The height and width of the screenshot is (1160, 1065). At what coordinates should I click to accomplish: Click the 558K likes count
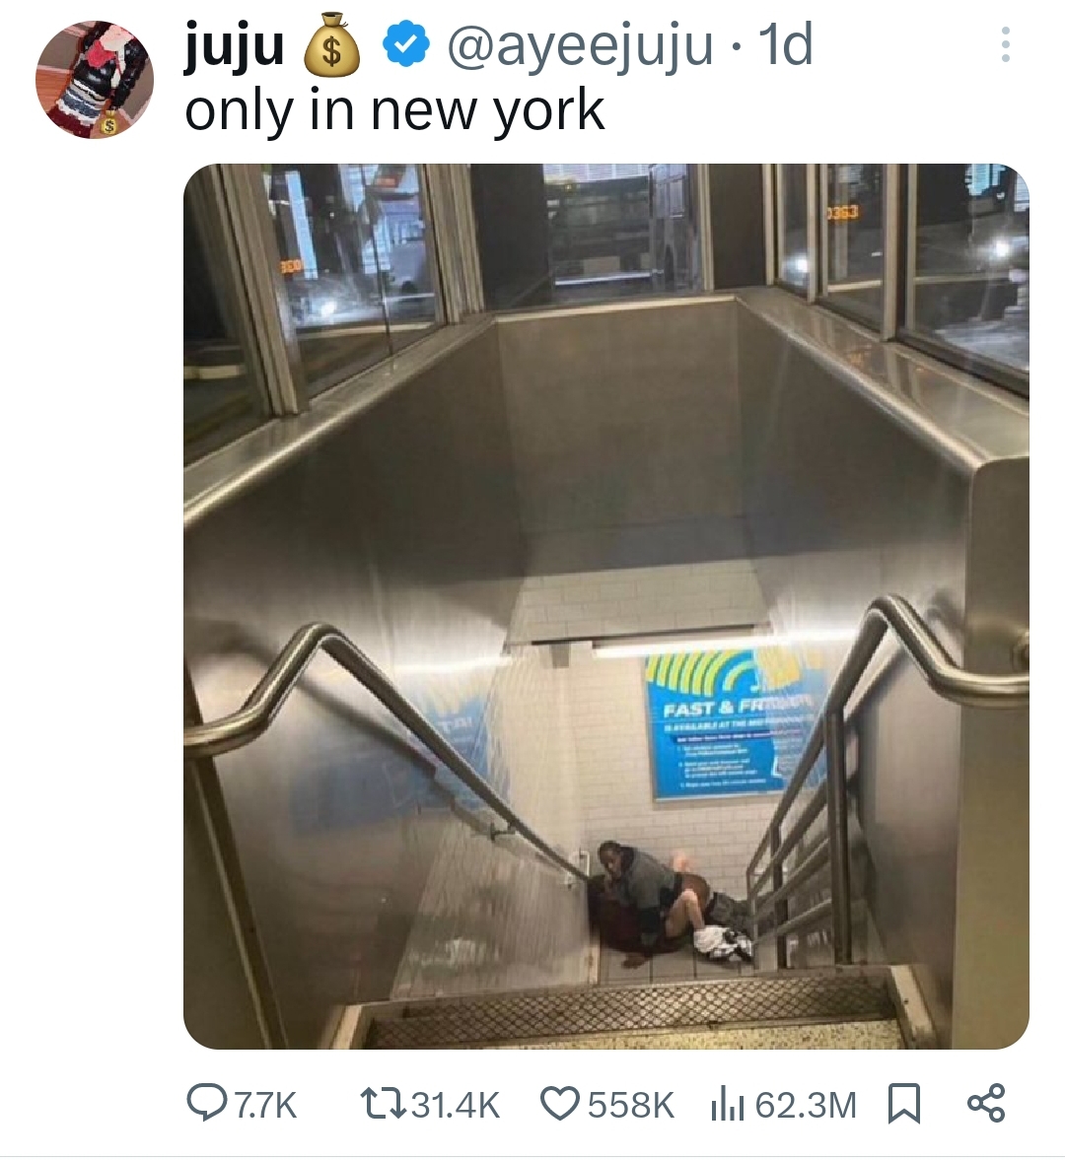coord(630,1105)
